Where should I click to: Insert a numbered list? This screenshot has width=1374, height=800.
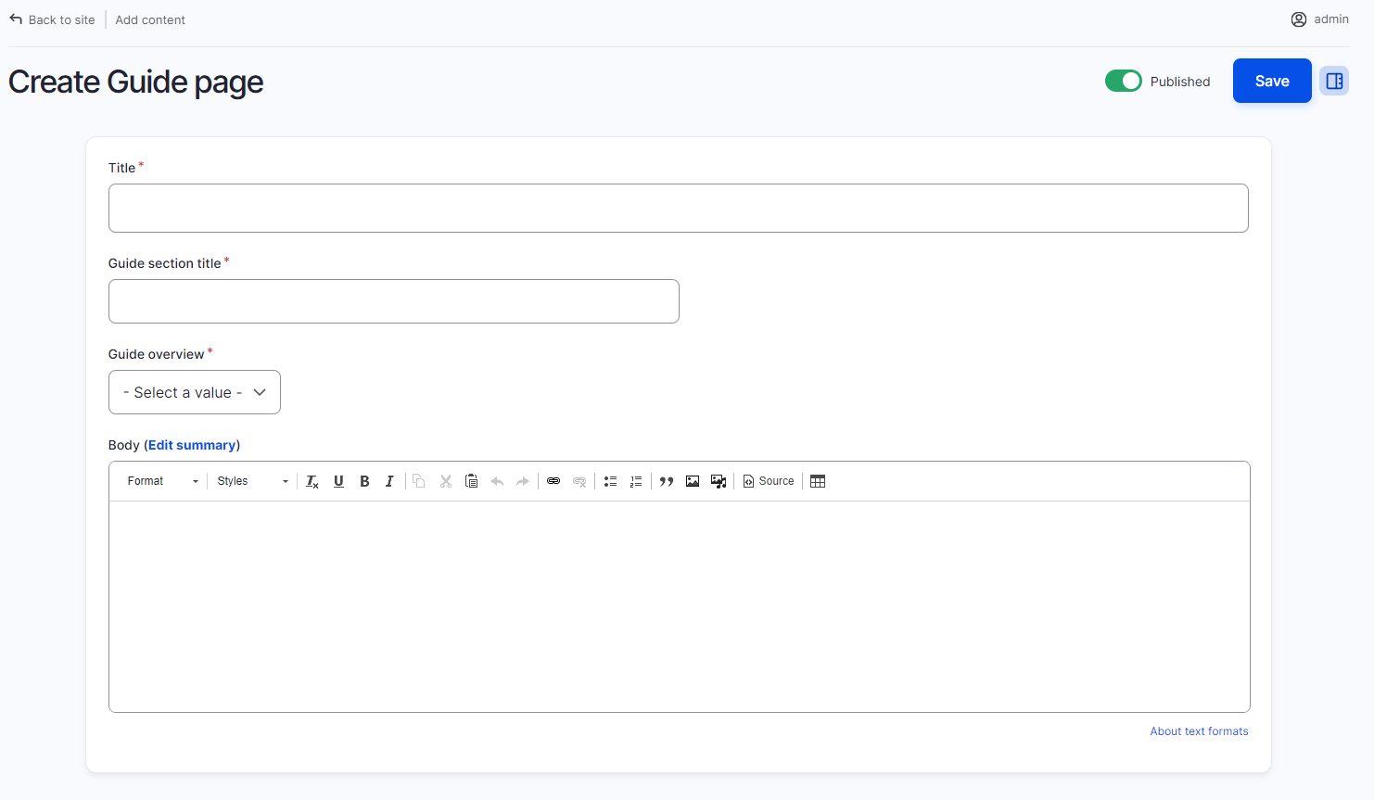(636, 481)
